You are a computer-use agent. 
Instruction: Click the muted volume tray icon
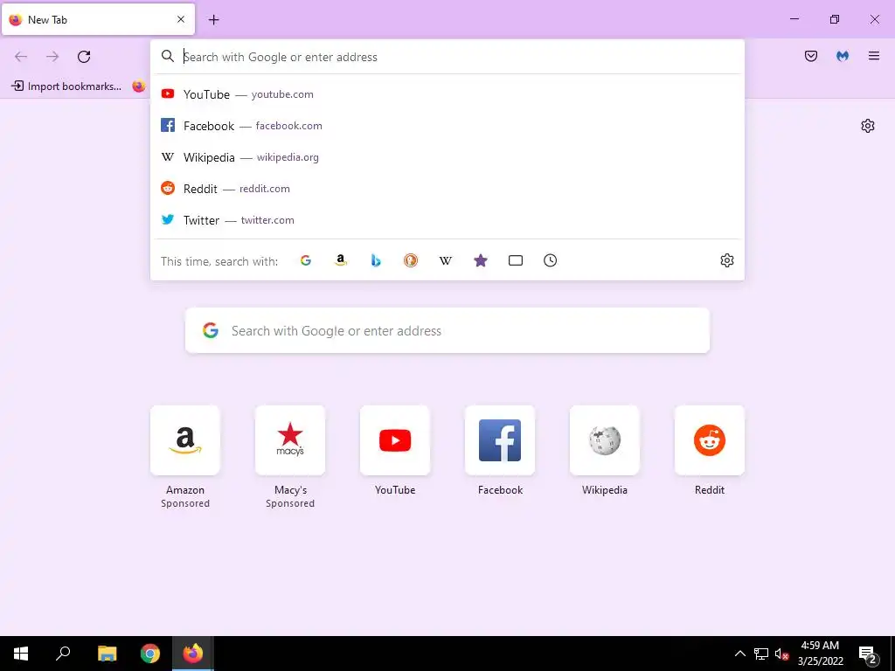(781, 654)
